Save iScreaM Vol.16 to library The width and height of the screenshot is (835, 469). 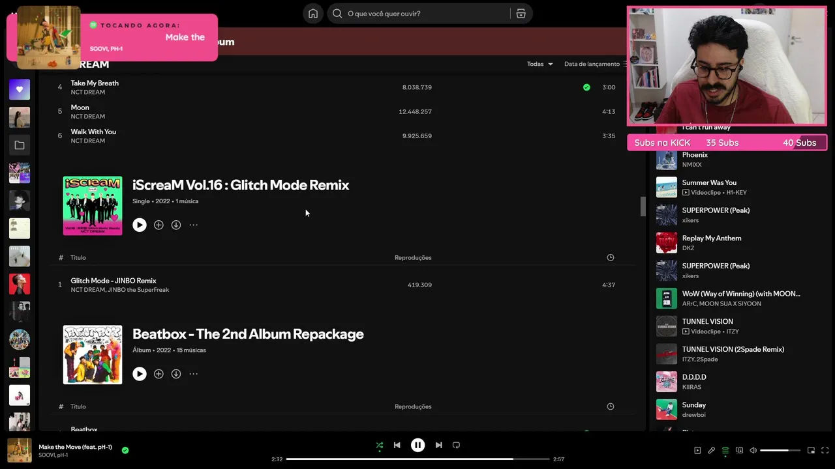point(159,225)
